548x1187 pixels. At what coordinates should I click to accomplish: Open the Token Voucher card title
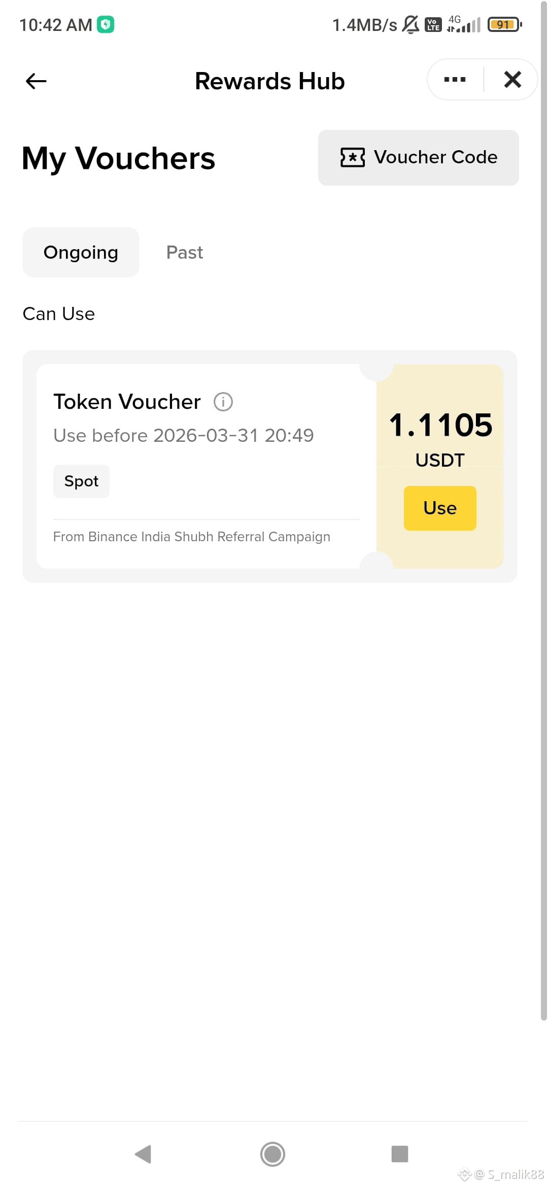[x=127, y=402]
